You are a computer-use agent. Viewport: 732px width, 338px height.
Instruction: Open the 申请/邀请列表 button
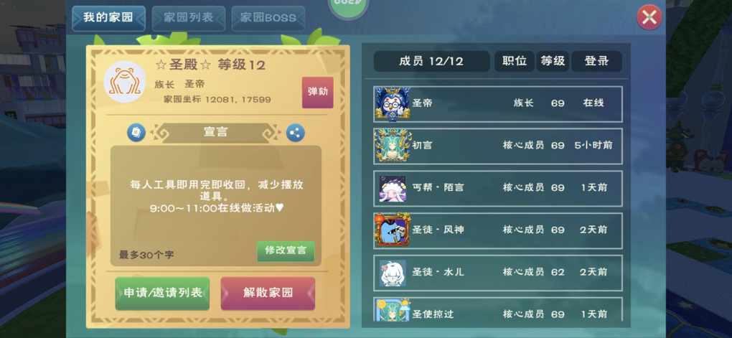click(162, 294)
